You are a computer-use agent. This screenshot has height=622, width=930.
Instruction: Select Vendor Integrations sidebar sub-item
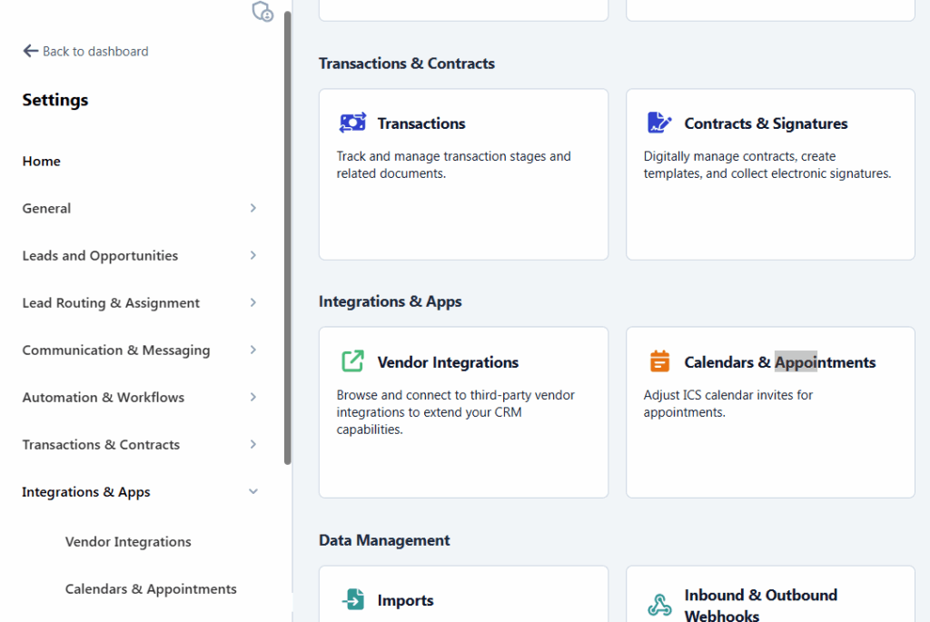pos(128,541)
